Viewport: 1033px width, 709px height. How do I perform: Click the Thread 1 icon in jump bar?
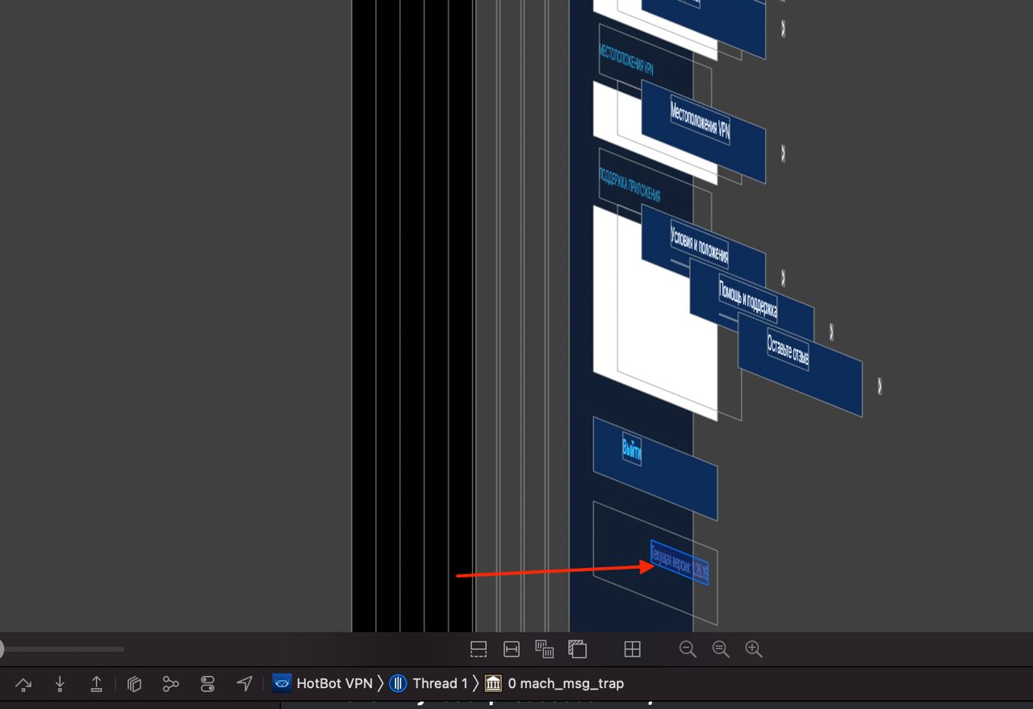click(398, 683)
